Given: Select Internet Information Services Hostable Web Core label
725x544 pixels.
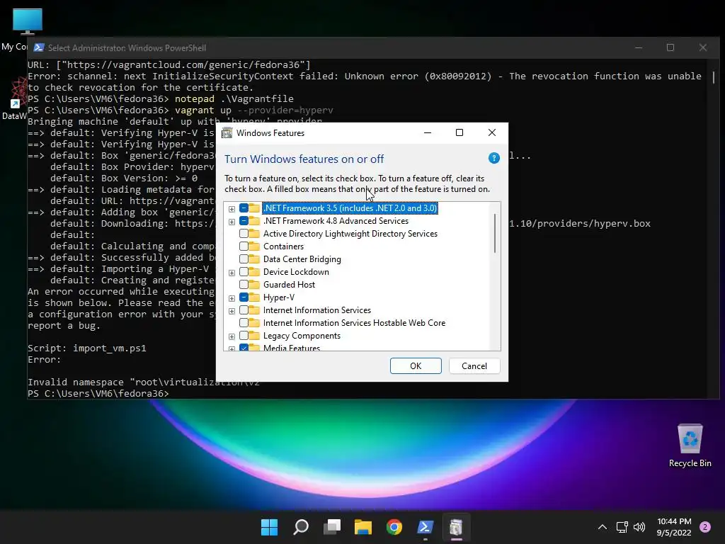Looking at the screenshot, I should (x=354, y=323).
